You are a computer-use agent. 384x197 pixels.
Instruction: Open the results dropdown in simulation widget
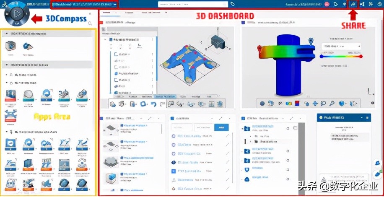tap(341, 46)
